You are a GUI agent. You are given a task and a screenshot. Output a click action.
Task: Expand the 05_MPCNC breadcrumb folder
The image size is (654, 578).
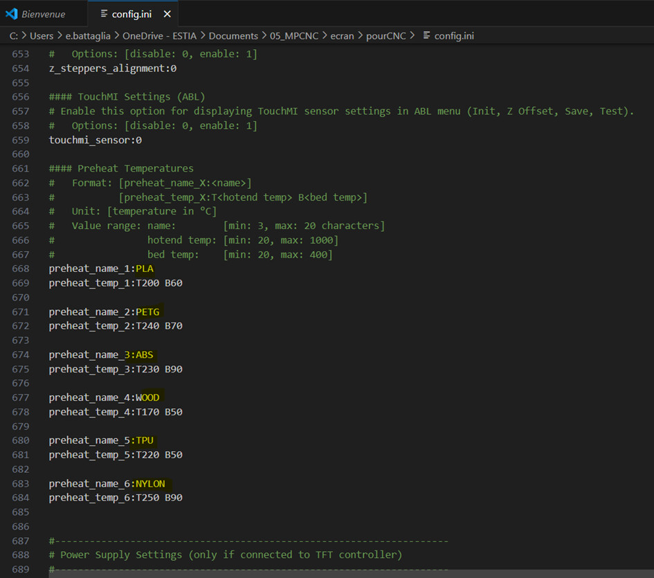pos(293,36)
